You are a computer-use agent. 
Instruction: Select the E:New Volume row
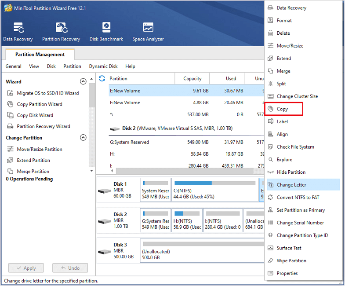[x=187, y=91]
